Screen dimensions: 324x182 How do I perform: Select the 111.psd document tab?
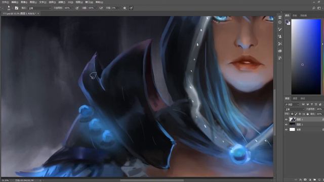click(19, 14)
